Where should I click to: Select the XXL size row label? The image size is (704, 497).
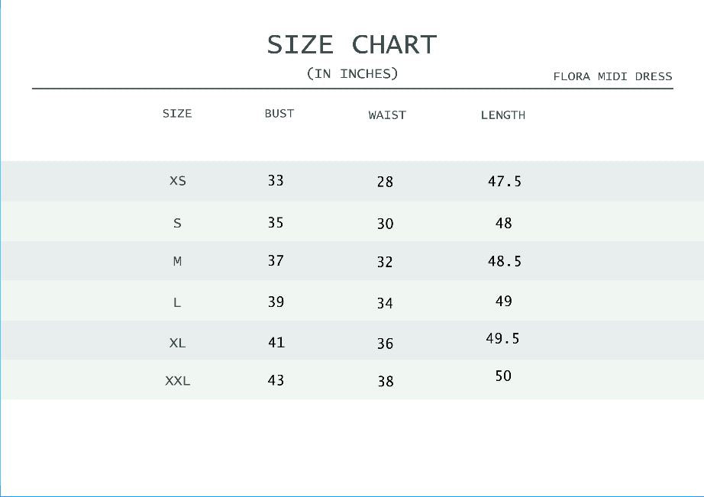pos(177,381)
